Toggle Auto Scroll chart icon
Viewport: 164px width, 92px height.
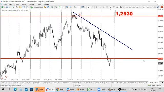tap(75, 7)
